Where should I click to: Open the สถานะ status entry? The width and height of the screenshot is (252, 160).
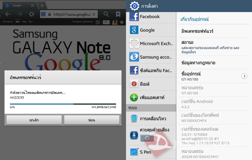[x=214, y=47]
